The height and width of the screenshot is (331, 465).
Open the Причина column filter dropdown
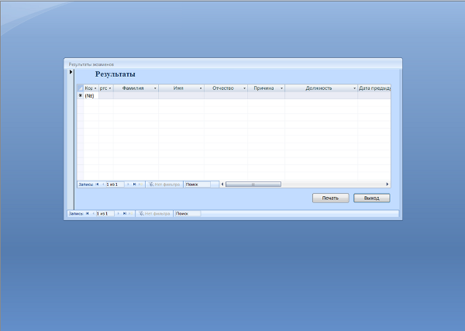point(282,88)
